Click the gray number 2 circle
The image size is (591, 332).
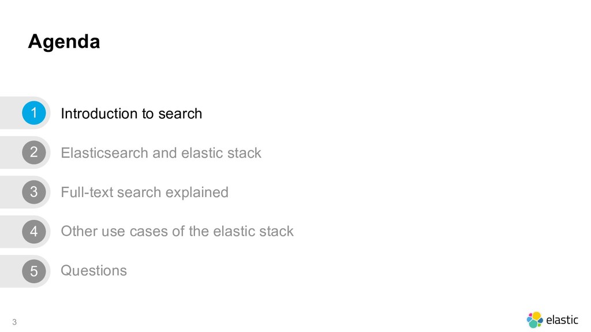pos(34,152)
